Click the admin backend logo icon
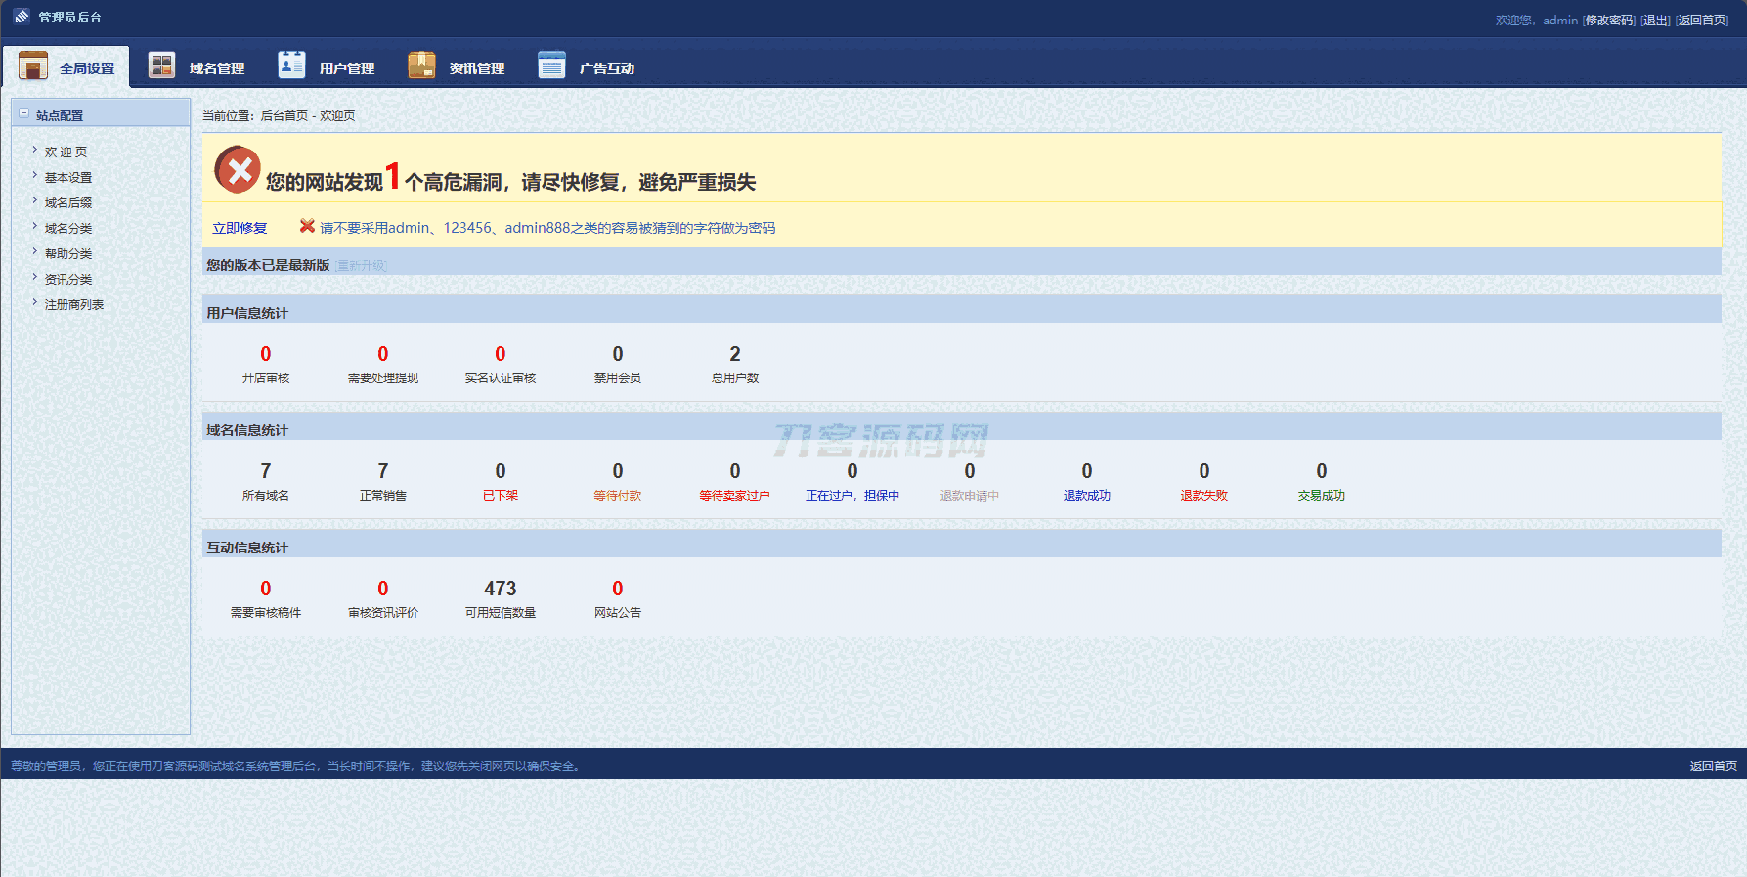The image size is (1747, 877). [x=22, y=17]
